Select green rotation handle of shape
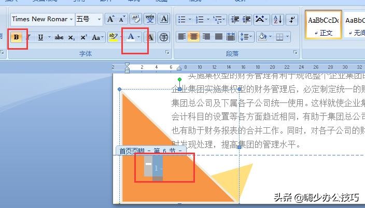Viewport: 365px width, 208px height. point(179,80)
